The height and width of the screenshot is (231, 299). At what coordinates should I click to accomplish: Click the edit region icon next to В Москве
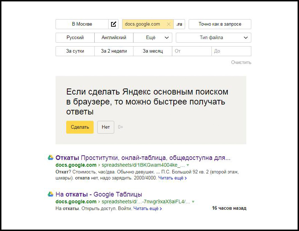113,24
